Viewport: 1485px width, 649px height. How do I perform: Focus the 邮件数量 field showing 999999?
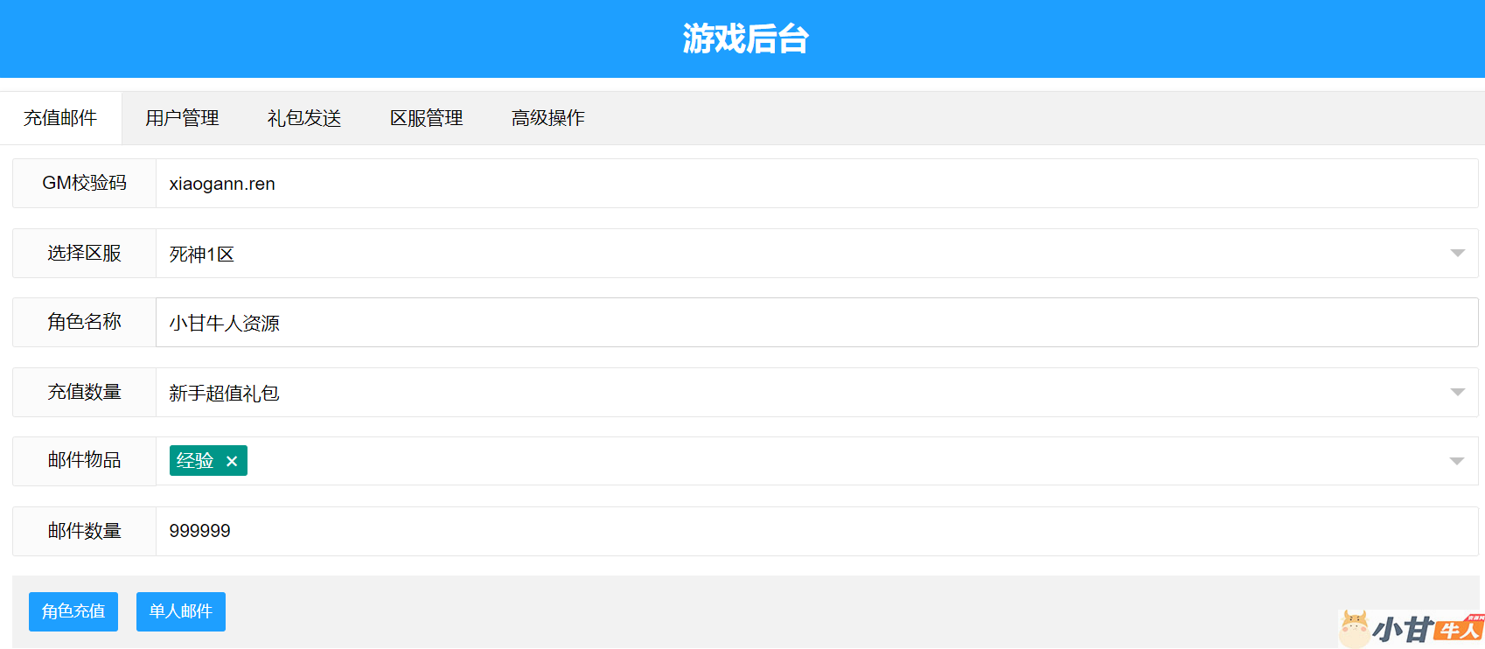pyautogui.click(x=813, y=531)
